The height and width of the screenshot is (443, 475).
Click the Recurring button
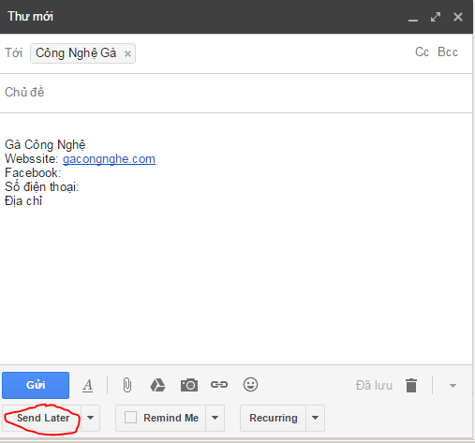273,418
